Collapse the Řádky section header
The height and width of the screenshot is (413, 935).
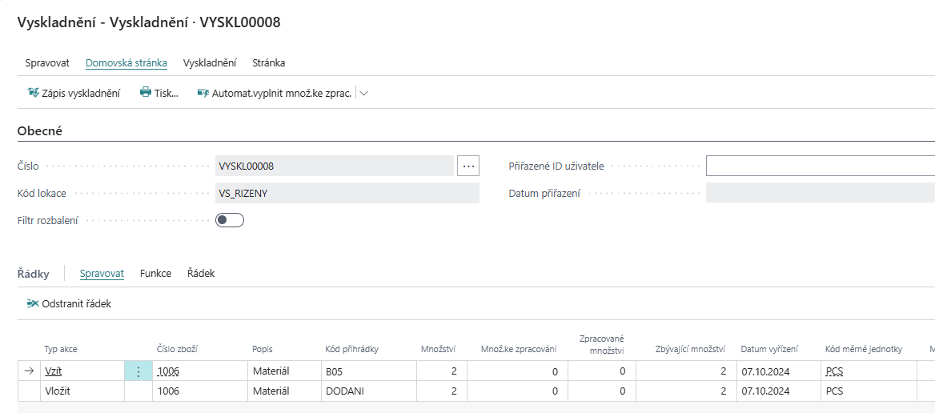pyautogui.click(x=34, y=274)
